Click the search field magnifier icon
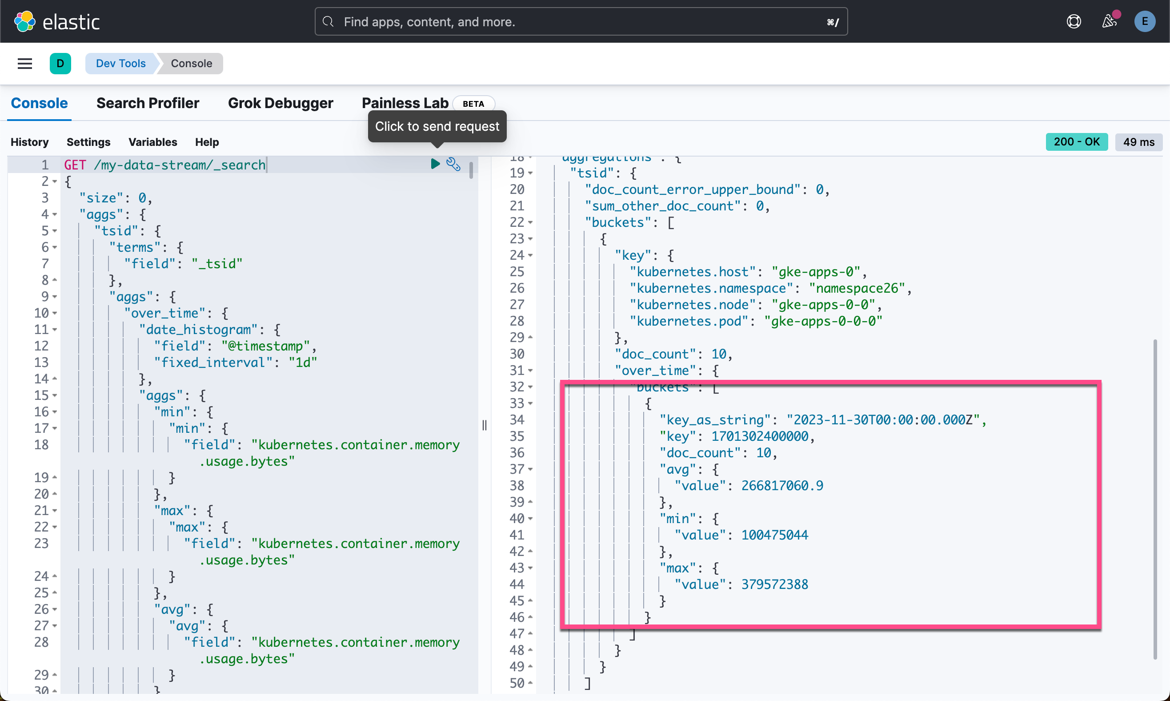The image size is (1170, 701). point(328,22)
